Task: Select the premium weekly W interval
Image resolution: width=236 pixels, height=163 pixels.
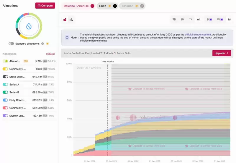Action: [219, 20]
